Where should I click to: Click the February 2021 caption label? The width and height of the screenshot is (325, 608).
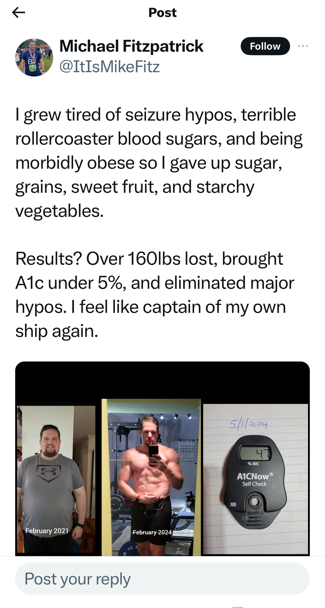47,531
